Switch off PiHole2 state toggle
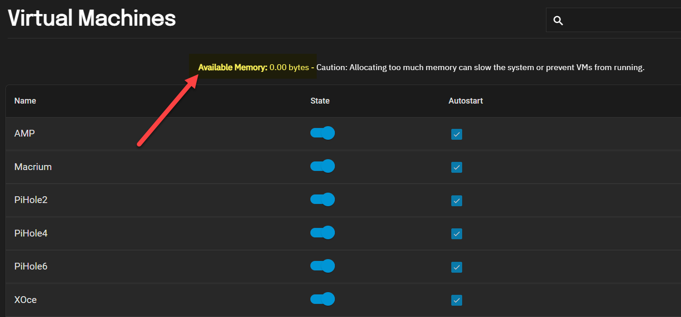This screenshot has width=681, height=317. click(x=322, y=199)
